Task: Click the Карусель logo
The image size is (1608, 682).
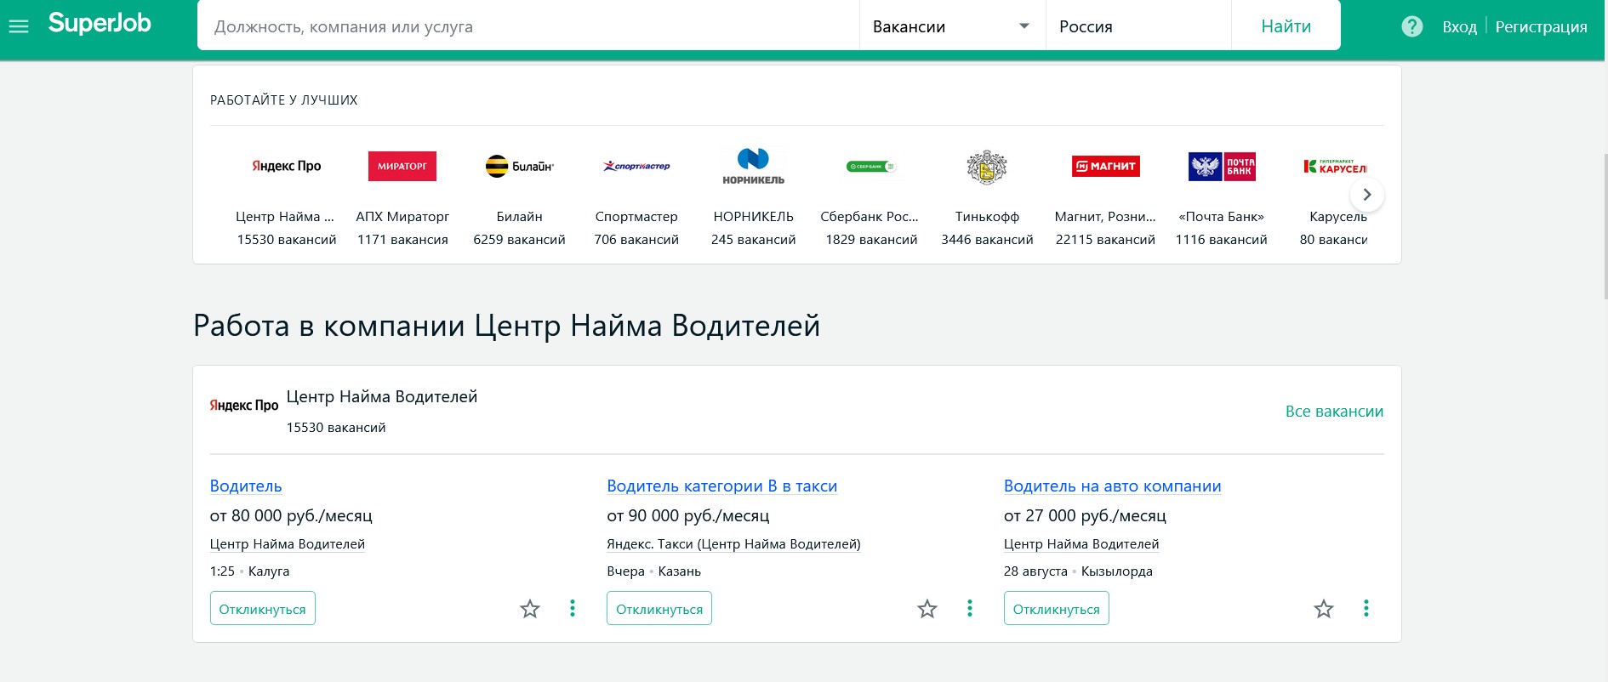Action: click(1335, 166)
